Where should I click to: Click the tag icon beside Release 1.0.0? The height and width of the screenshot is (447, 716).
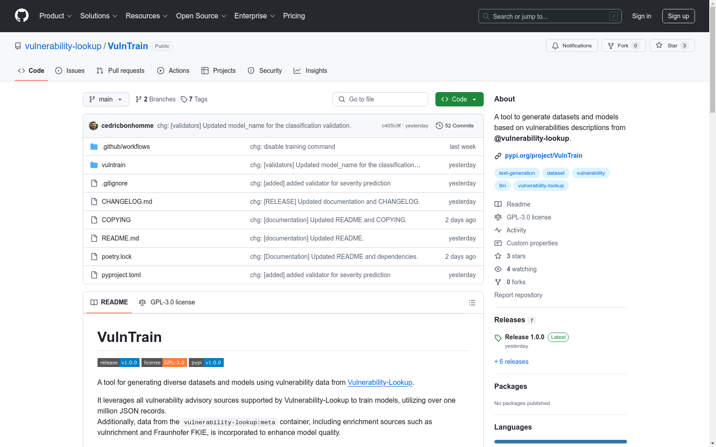(498, 338)
